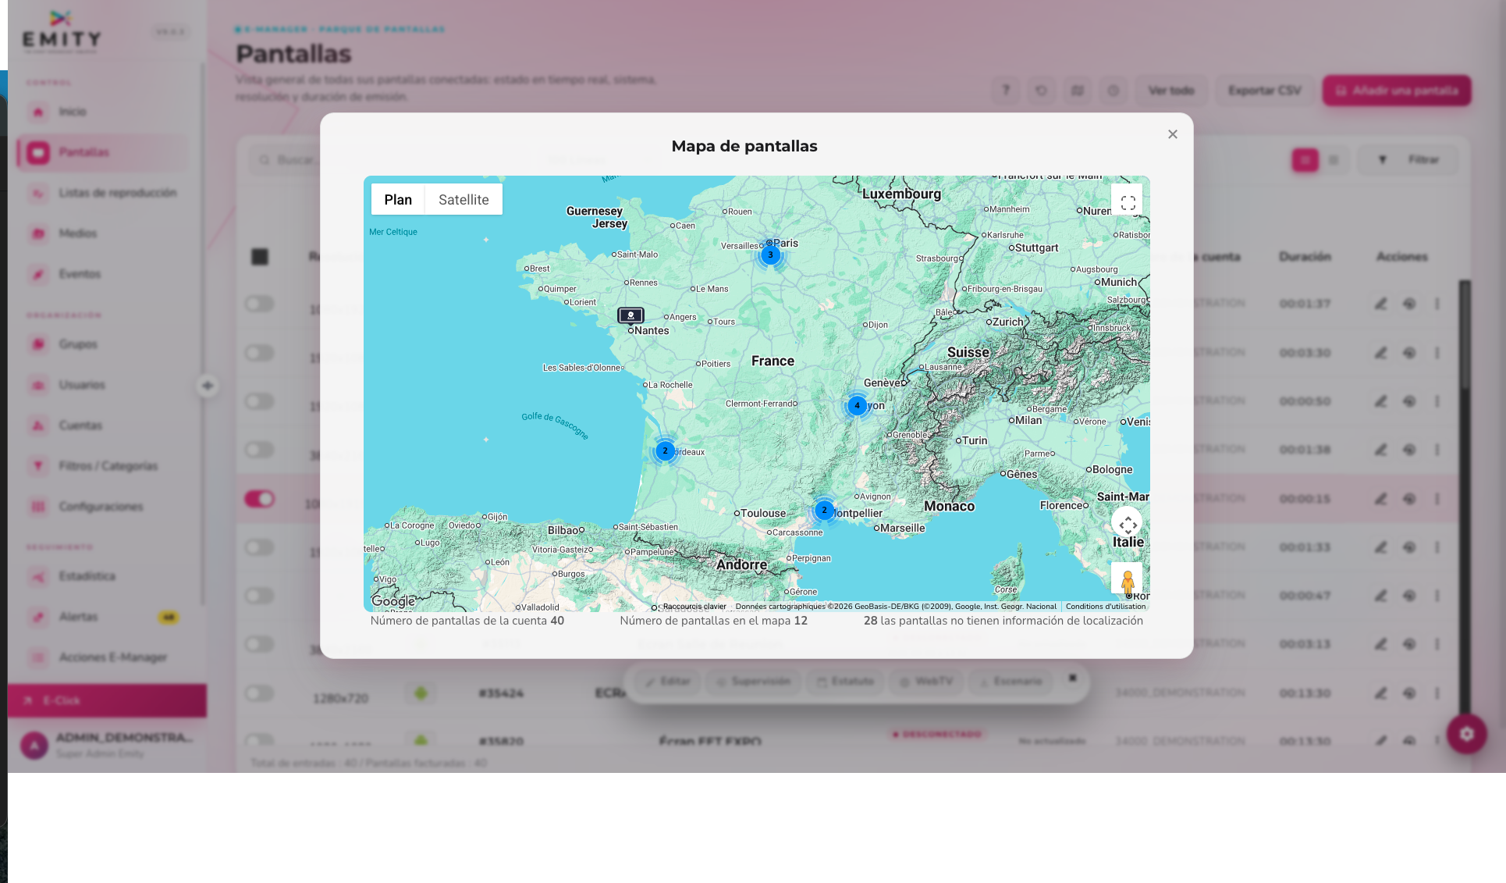Close the Mapa de pantallas dialog
Screen dimensions: 1506x883
tap(1172, 134)
